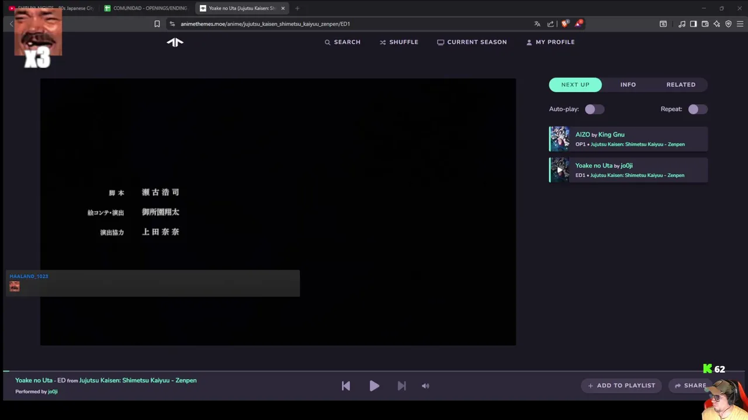Open the browser Playlist music note icon
Image resolution: width=748 pixels, height=420 pixels.
(681, 24)
